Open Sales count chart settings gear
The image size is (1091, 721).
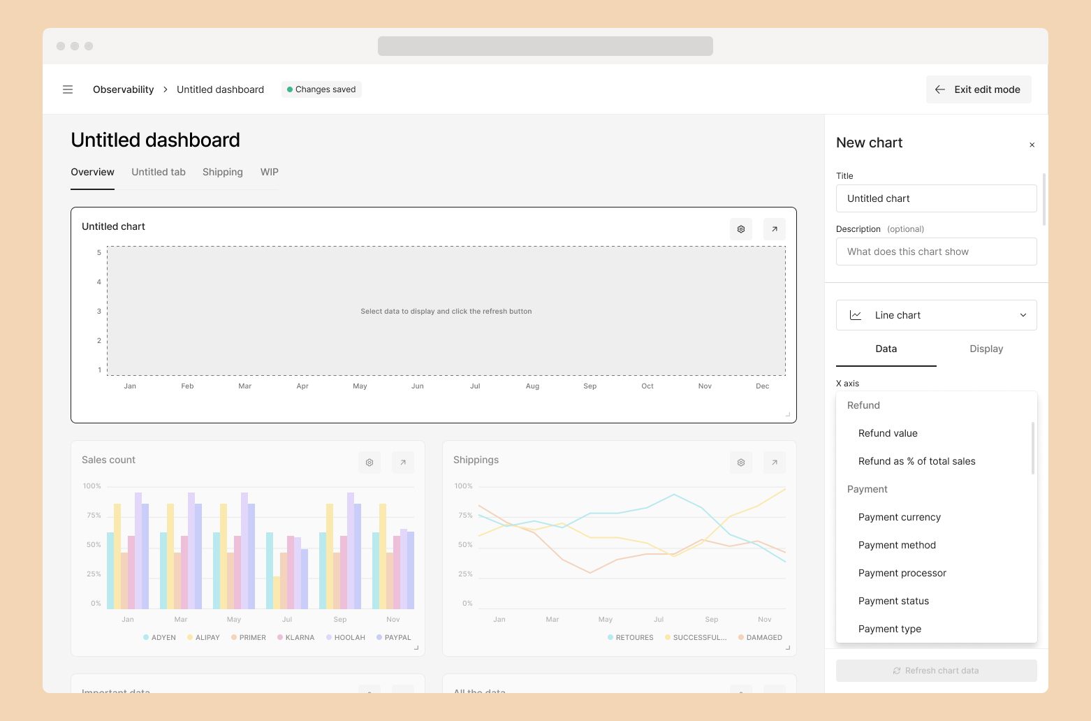point(369,463)
